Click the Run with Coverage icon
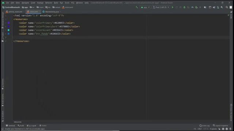This screenshot has height=131, width=234. tap(188, 7)
